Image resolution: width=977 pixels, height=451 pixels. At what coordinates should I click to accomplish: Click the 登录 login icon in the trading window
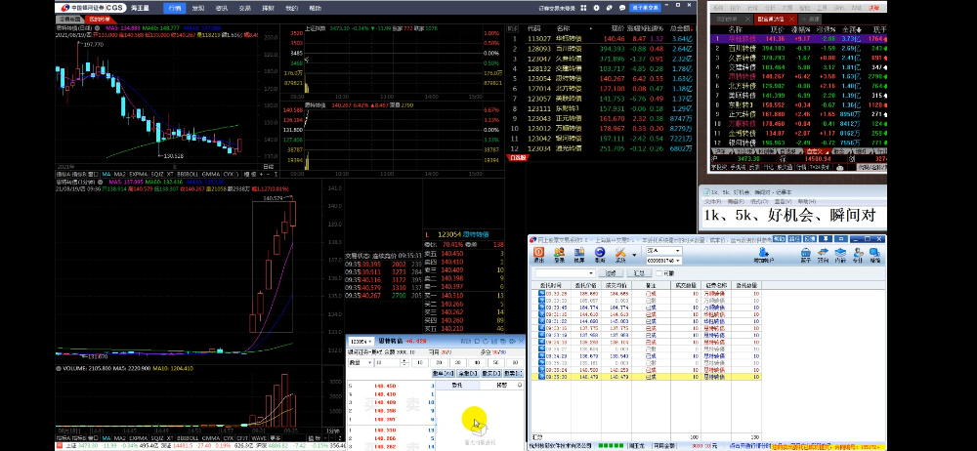coord(559,255)
